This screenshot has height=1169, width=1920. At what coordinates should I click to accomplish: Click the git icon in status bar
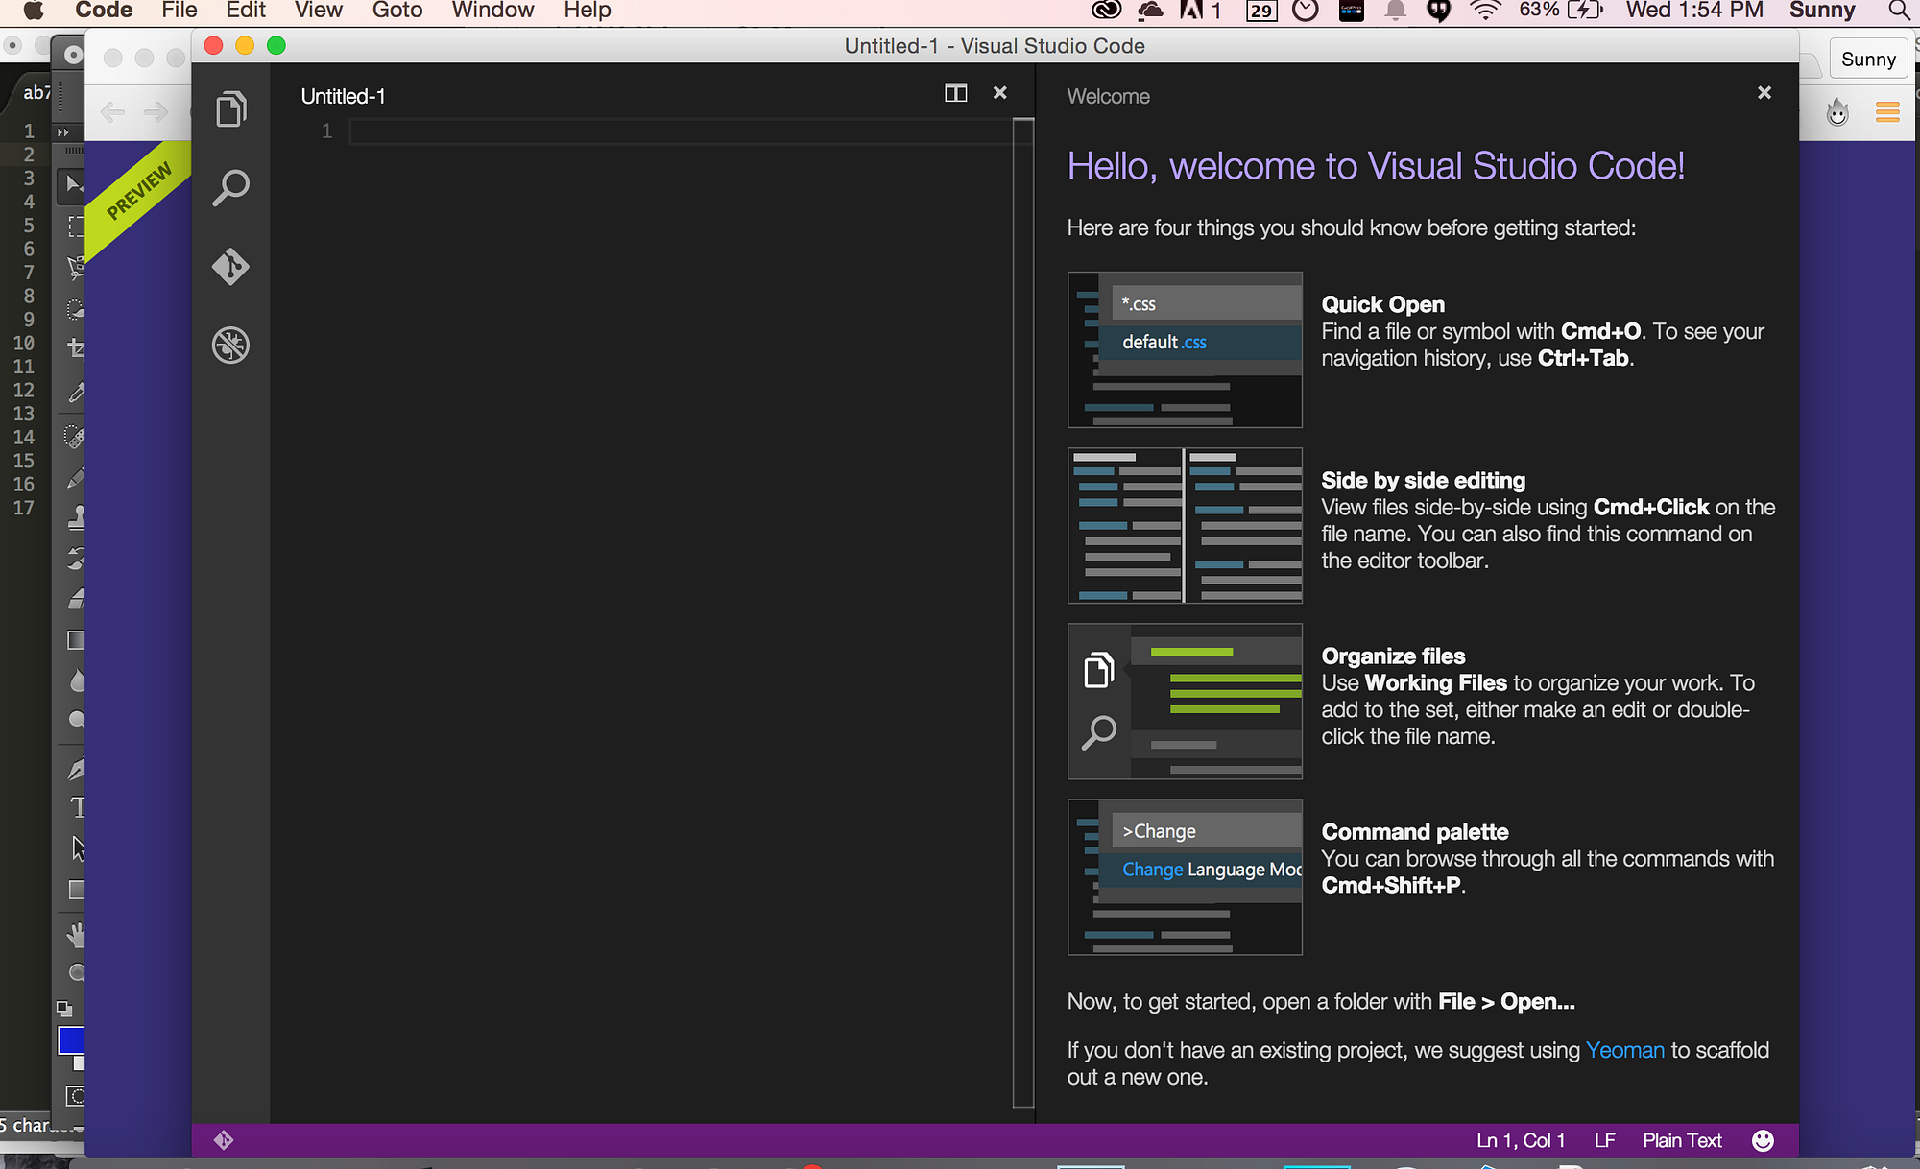point(224,1140)
